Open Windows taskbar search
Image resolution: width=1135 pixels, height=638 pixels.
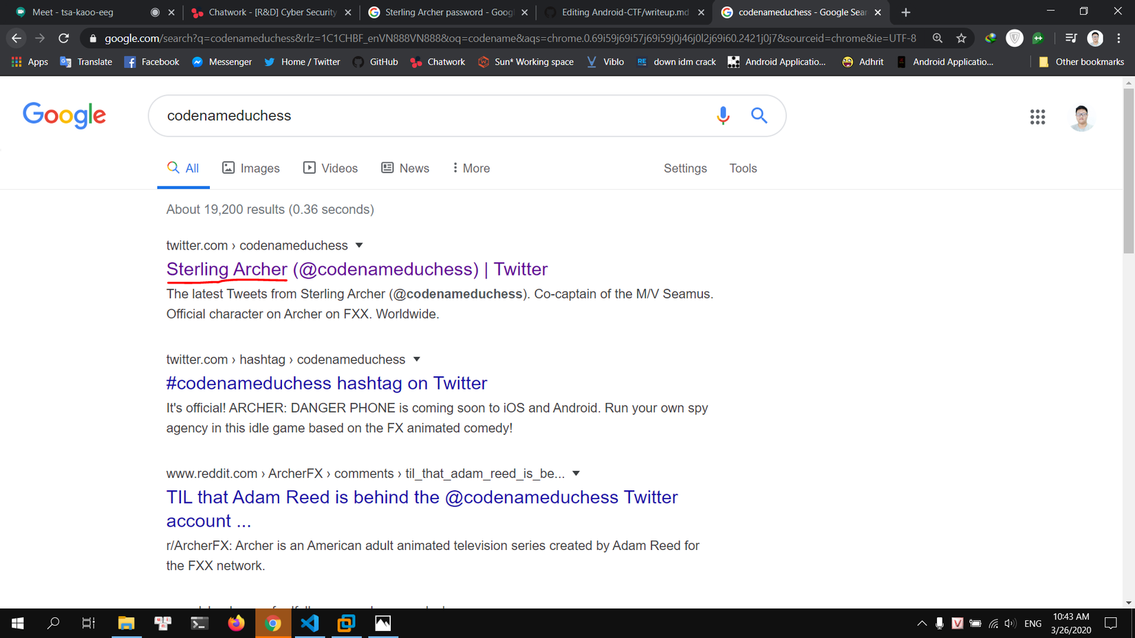point(53,623)
